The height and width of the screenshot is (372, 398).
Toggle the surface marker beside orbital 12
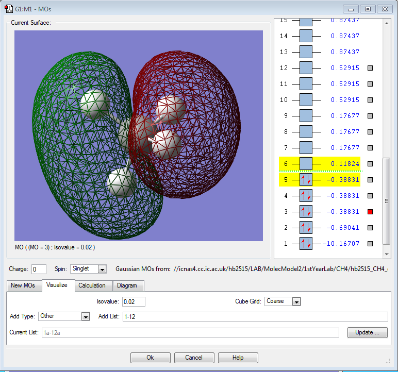click(x=370, y=68)
